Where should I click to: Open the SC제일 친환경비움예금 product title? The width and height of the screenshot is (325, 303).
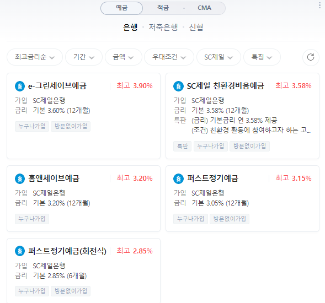click(226, 86)
